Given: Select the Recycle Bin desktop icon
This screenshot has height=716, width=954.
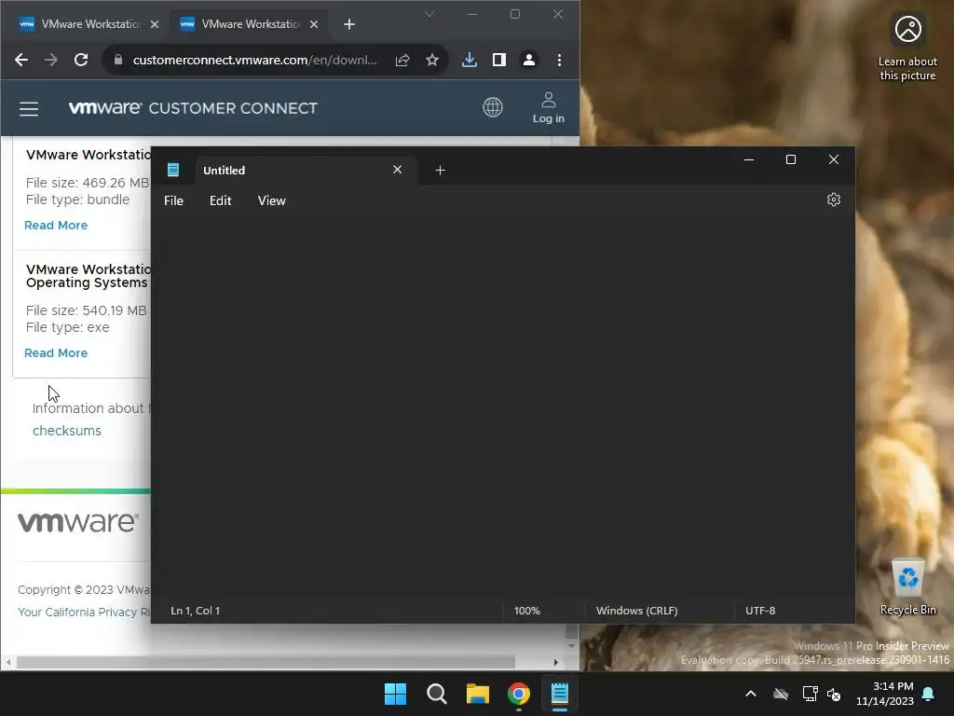Looking at the screenshot, I should [x=907, y=587].
